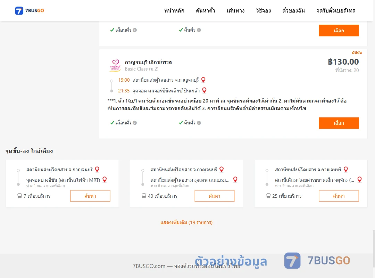Click the info icon beside คืนตั๋ว in the top card
Viewport: 375px width, 278px height.
[x=199, y=30]
